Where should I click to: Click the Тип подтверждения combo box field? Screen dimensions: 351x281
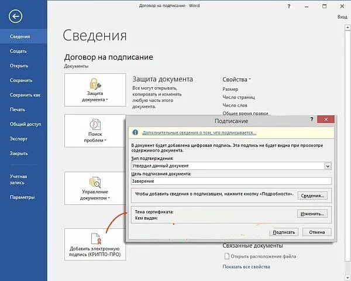tap(231, 166)
